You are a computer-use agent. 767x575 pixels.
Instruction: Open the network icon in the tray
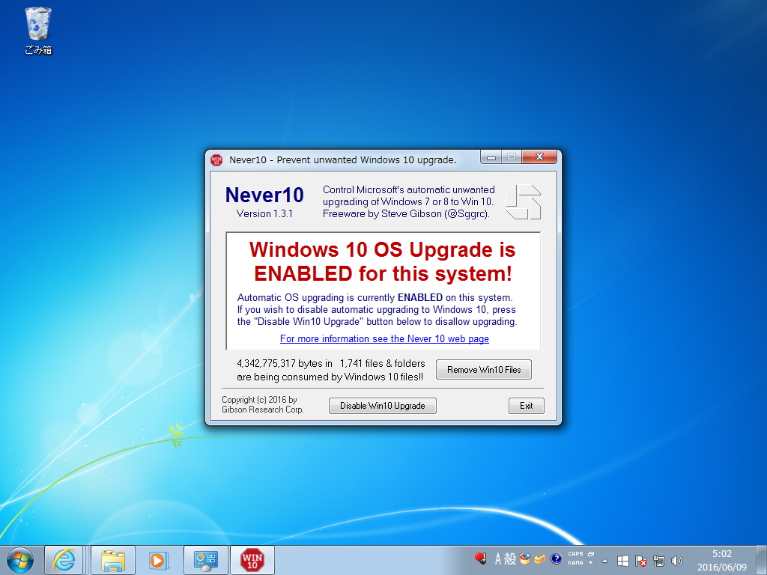(658, 560)
